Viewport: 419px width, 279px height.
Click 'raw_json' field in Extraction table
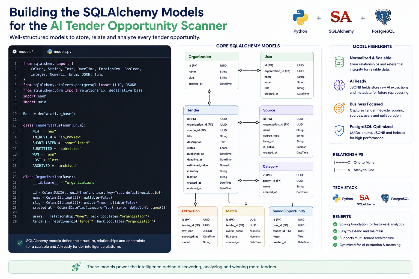point(187,231)
